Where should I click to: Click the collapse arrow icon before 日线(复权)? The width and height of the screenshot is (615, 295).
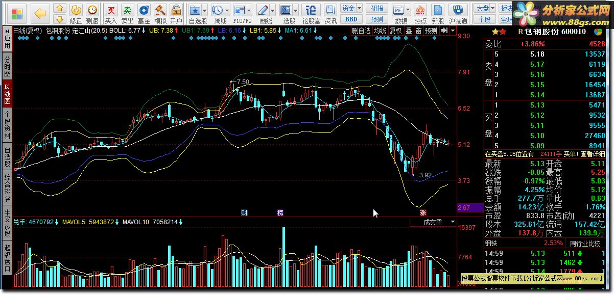point(8,31)
